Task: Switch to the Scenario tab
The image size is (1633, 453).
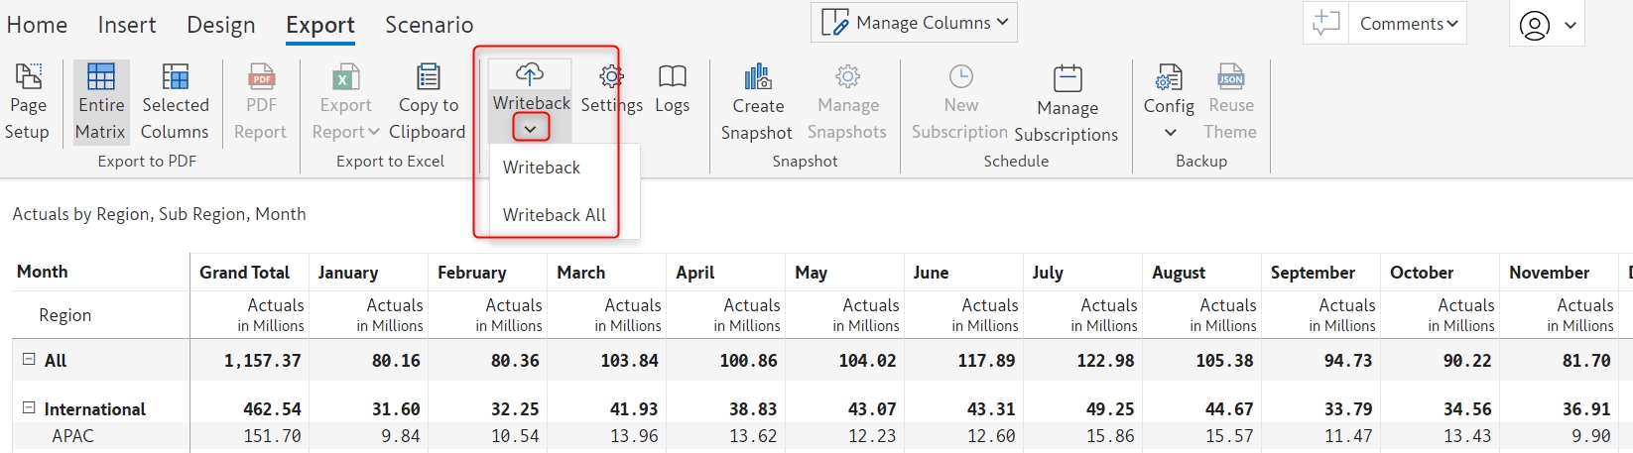Action: click(429, 25)
